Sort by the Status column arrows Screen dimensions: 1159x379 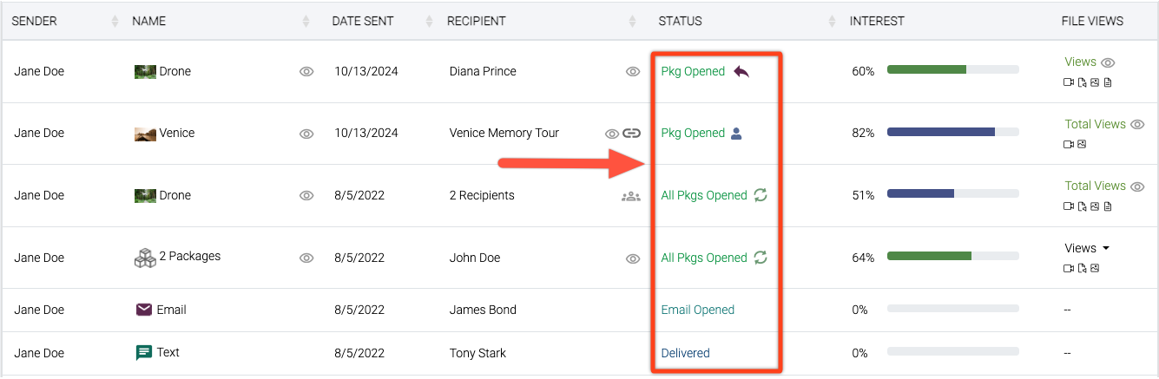(832, 21)
